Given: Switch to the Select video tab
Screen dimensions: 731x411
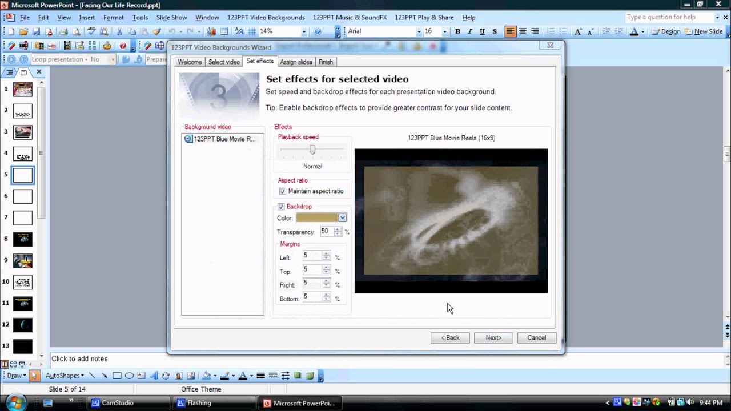Looking at the screenshot, I should [x=224, y=62].
